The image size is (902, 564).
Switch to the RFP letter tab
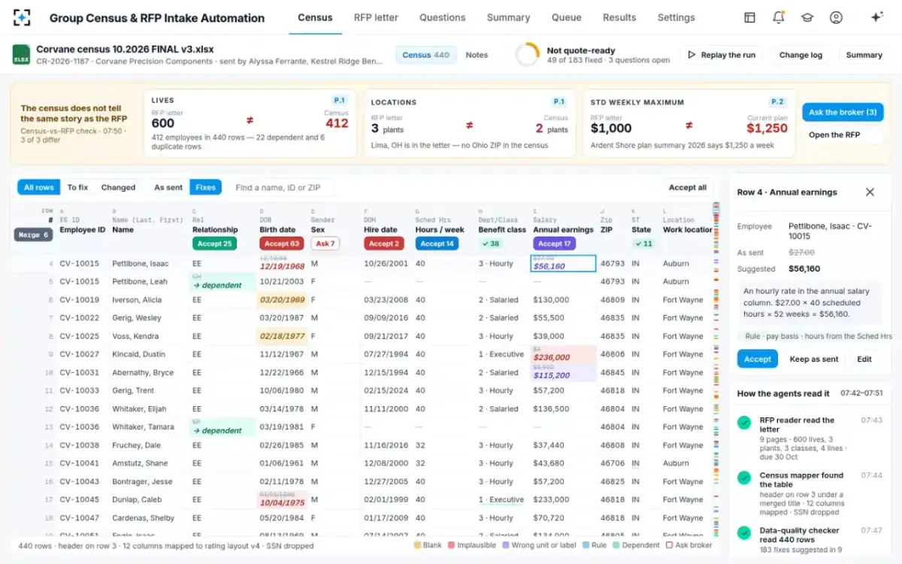coord(376,17)
